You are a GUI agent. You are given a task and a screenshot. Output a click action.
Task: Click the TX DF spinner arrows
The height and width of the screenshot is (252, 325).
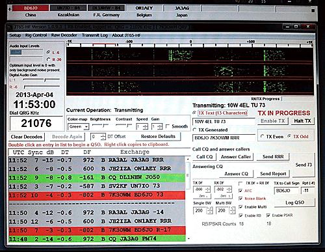pos(208,189)
